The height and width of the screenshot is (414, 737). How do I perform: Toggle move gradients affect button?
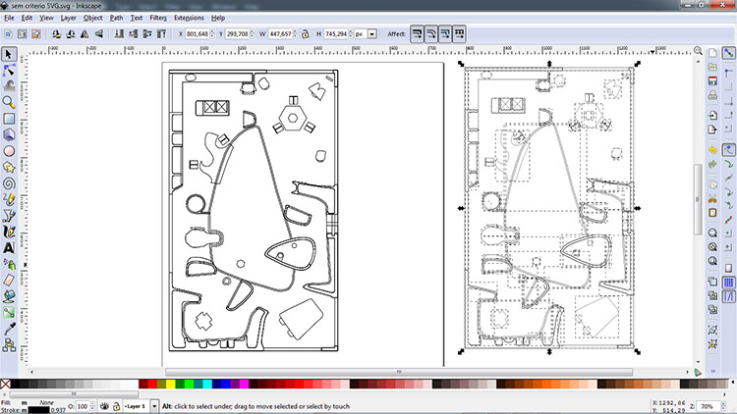[445, 33]
